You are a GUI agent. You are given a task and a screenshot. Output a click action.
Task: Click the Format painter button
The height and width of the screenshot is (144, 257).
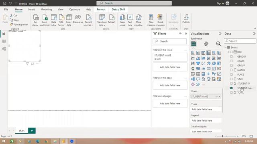point(19,24)
